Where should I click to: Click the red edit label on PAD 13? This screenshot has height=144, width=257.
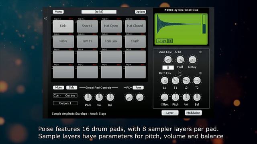71,19
